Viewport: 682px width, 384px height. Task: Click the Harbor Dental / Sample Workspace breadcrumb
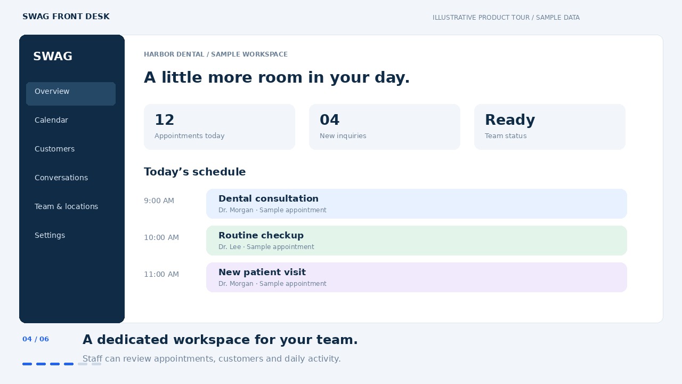point(216,54)
